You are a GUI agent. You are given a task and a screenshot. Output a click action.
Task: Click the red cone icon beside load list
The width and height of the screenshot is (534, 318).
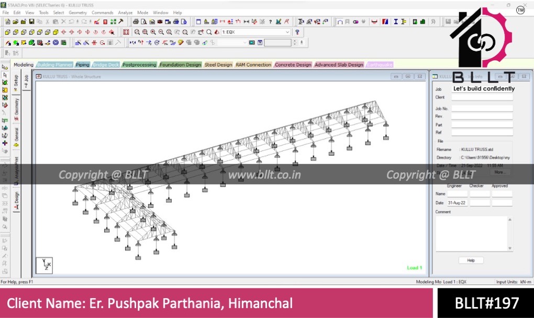tap(217, 32)
